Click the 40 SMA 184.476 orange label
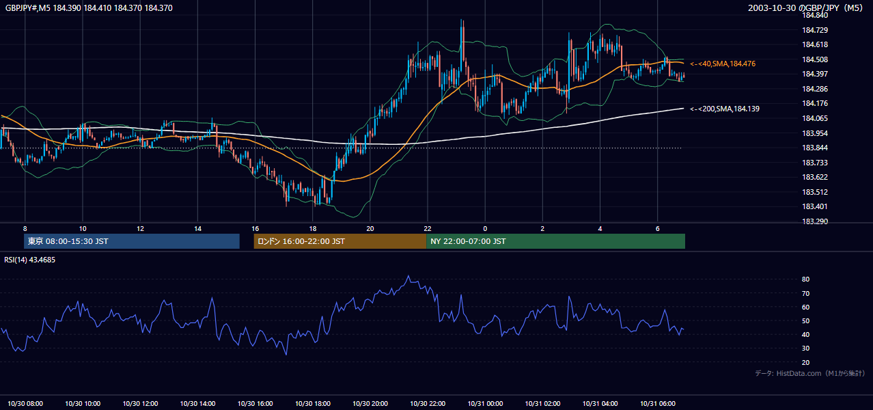This screenshot has width=873, height=410. tap(722, 64)
